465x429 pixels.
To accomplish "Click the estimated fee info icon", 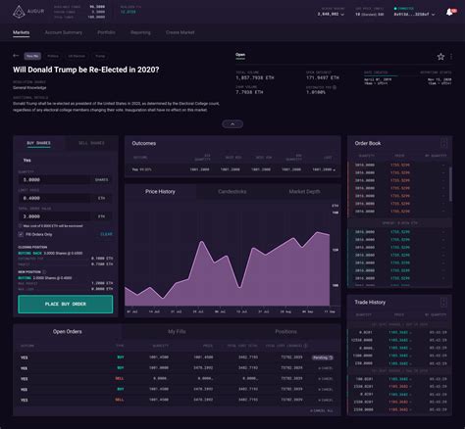I will click(x=335, y=87).
